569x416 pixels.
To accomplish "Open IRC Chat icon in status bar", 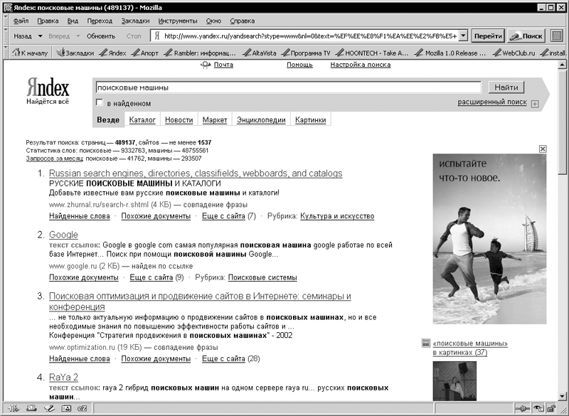I will pos(83,408).
